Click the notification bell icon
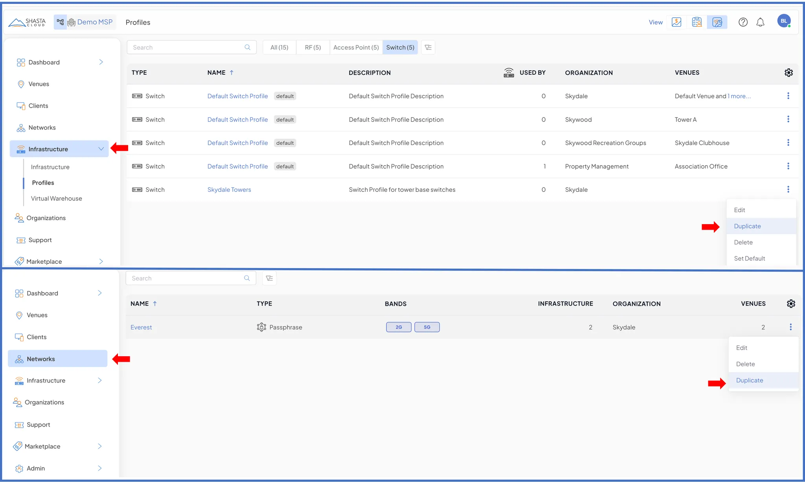Viewport: 805px width, 482px height. click(760, 22)
